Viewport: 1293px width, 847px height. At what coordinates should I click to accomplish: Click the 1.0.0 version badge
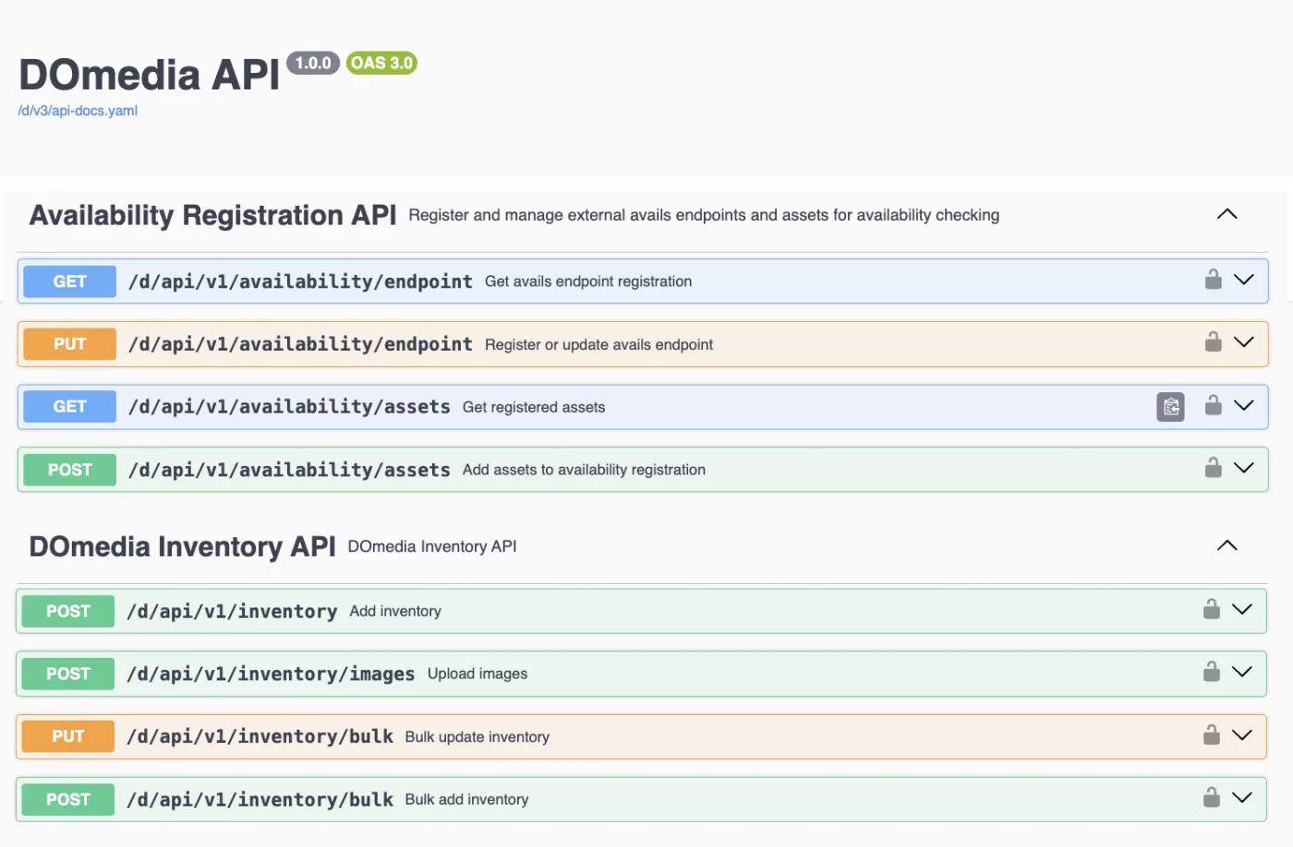tap(313, 63)
